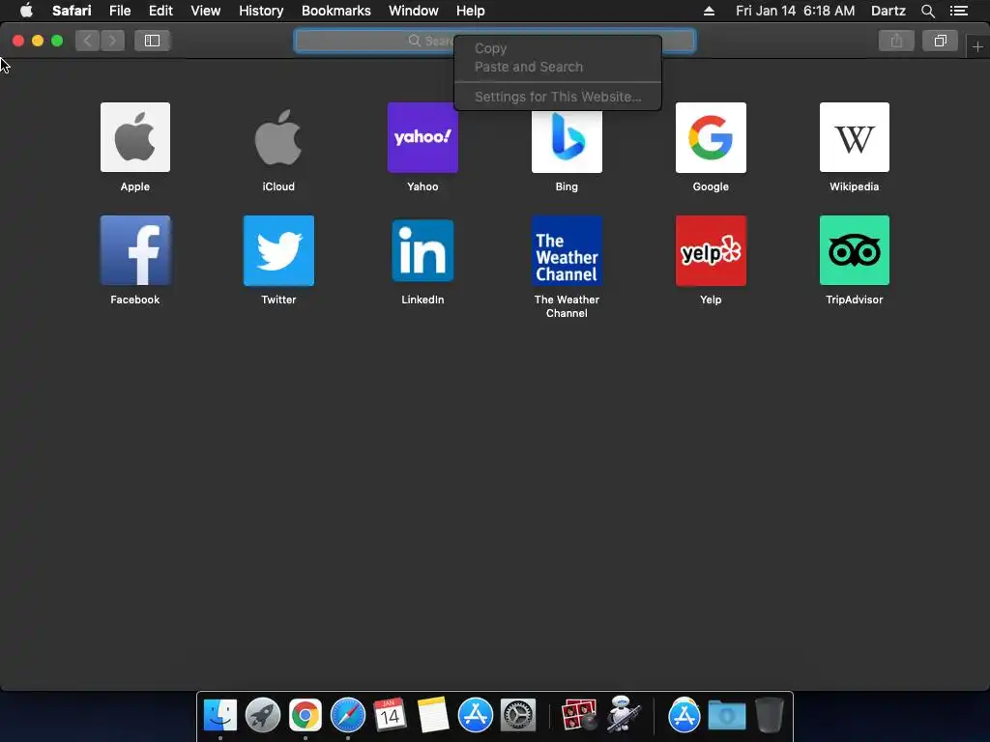Open the Trash in the Dock
Screen dimensions: 990x742
pos(769,715)
